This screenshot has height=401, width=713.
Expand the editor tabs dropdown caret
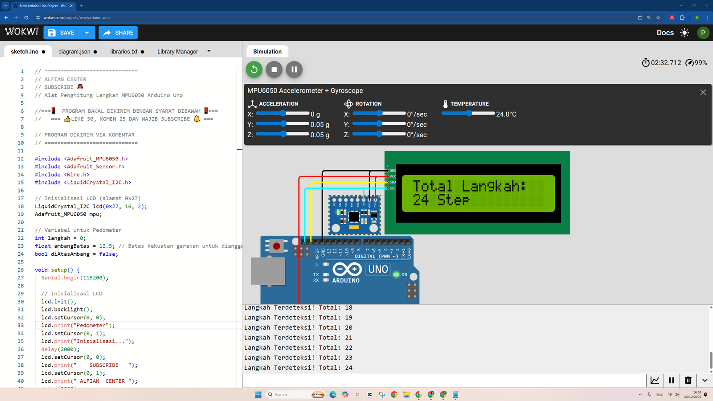pyautogui.click(x=209, y=51)
